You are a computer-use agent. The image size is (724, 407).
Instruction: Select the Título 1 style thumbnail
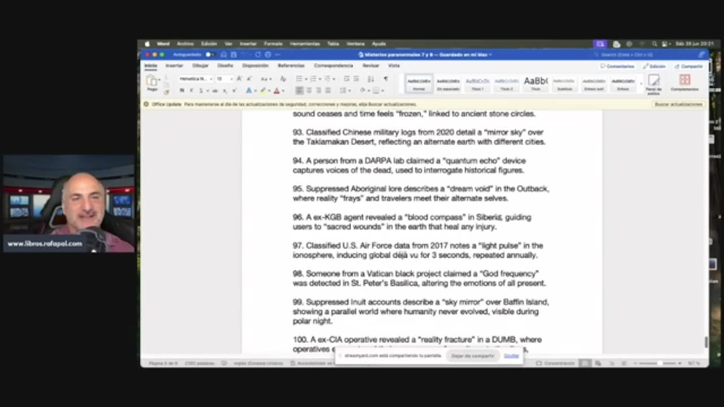click(x=477, y=83)
